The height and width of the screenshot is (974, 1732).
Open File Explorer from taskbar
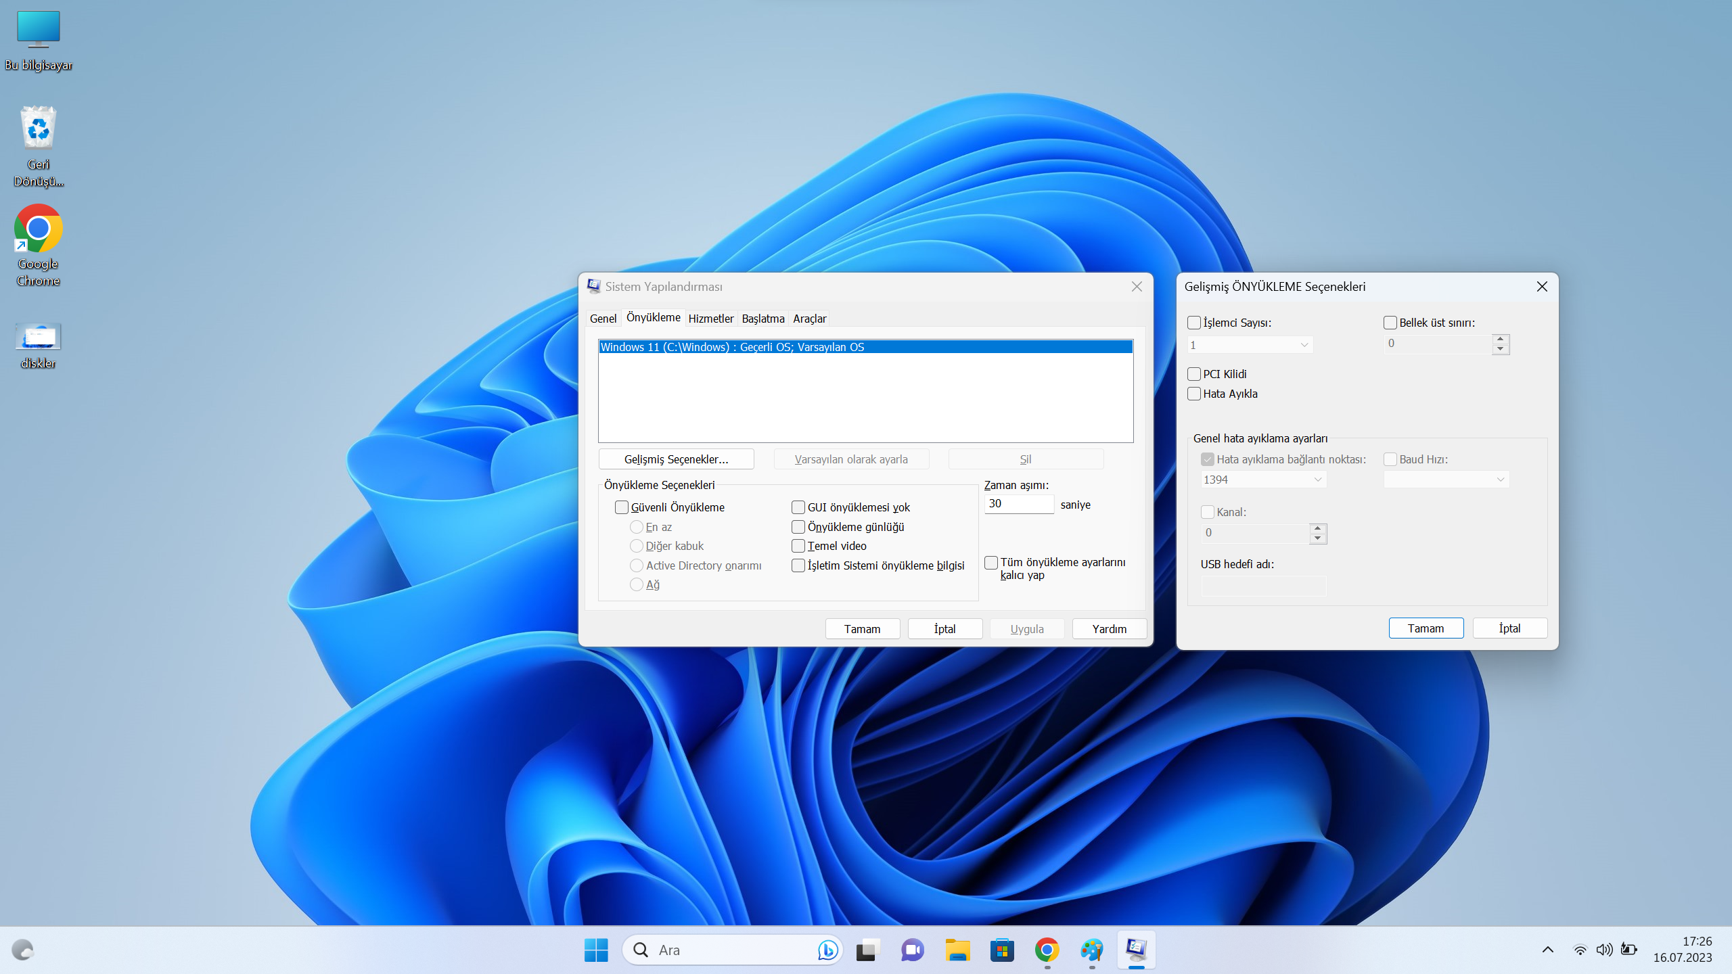pos(957,950)
